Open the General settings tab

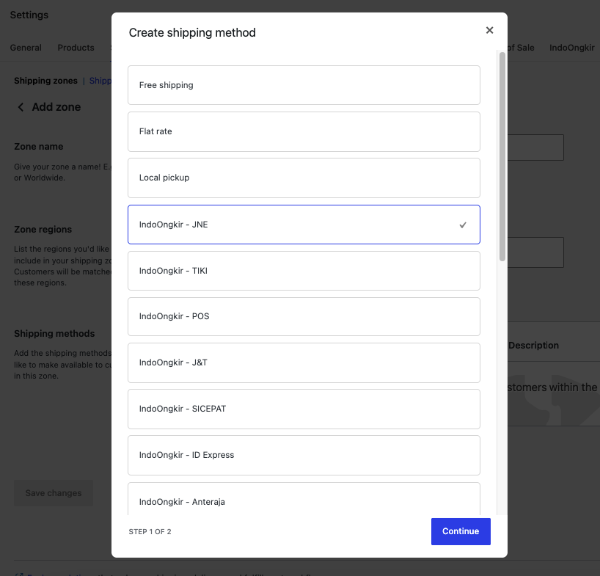pyautogui.click(x=26, y=48)
